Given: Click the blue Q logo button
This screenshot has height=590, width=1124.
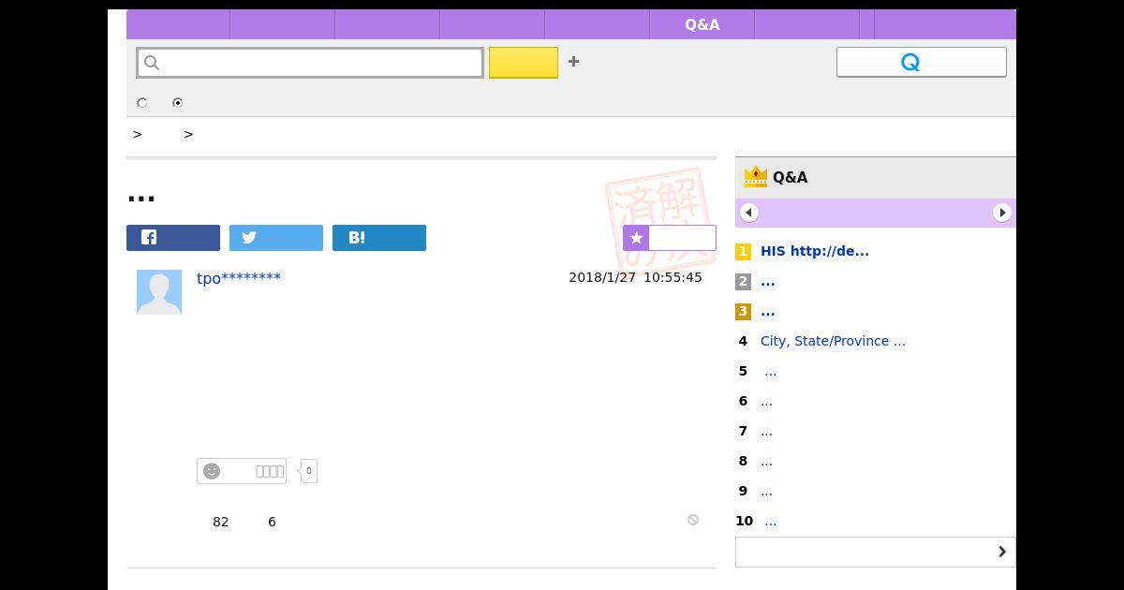Looking at the screenshot, I should pos(921,62).
